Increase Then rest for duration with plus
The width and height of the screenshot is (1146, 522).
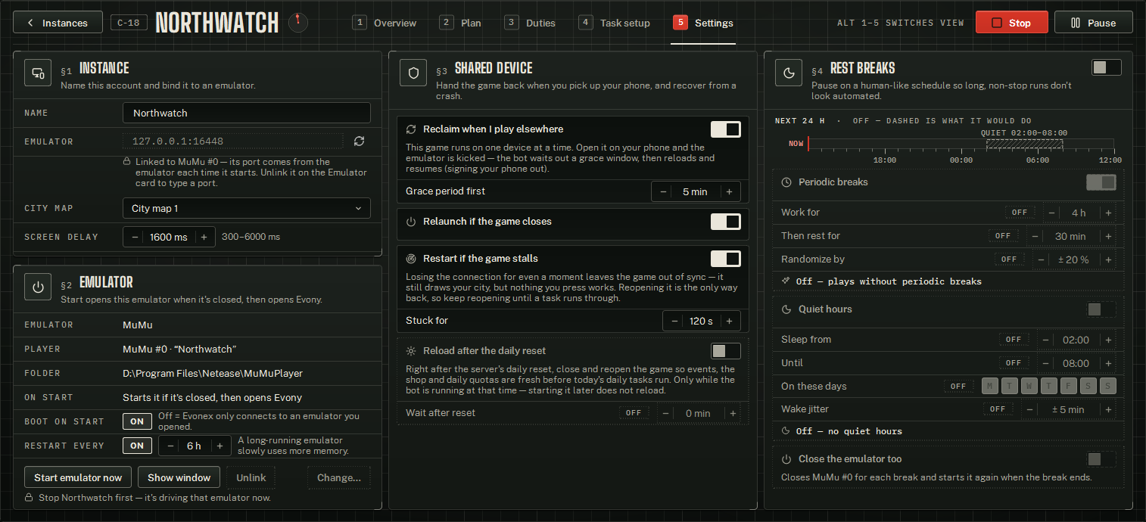coord(1108,236)
